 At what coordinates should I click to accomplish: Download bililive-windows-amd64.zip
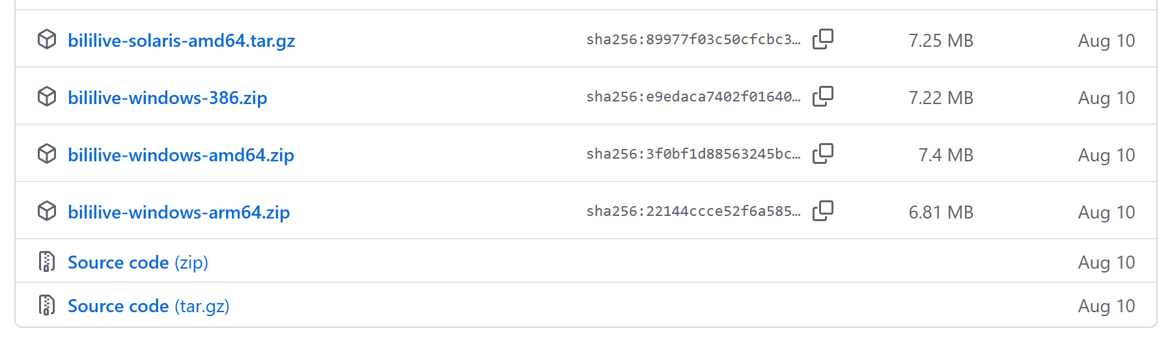pyautogui.click(x=181, y=155)
